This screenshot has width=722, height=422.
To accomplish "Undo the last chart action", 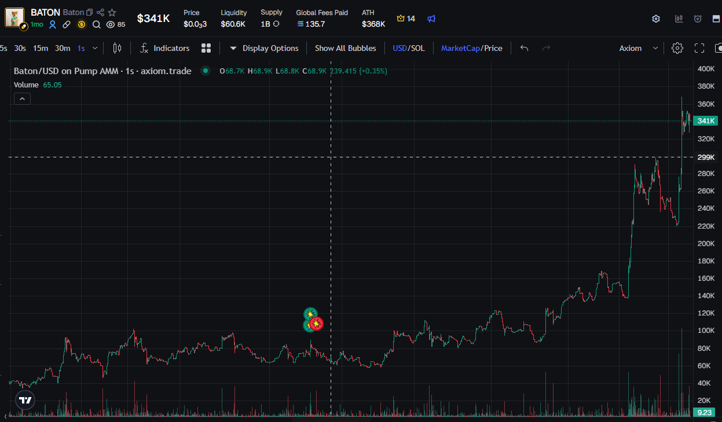I will pos(525,48).
